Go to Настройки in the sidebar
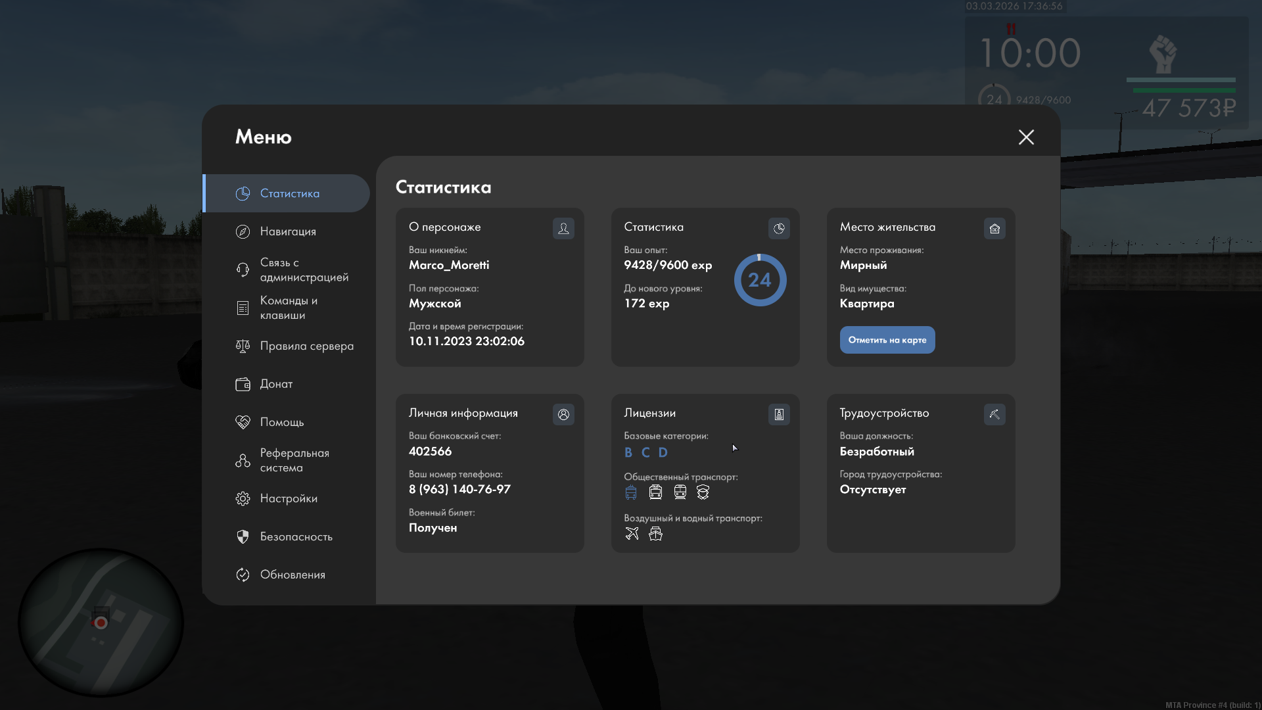 point(289,498)
